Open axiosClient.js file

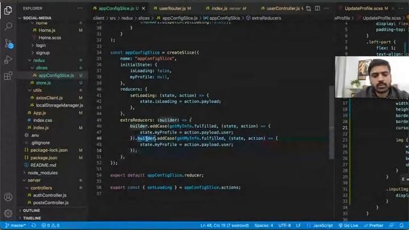pos(49,98)
